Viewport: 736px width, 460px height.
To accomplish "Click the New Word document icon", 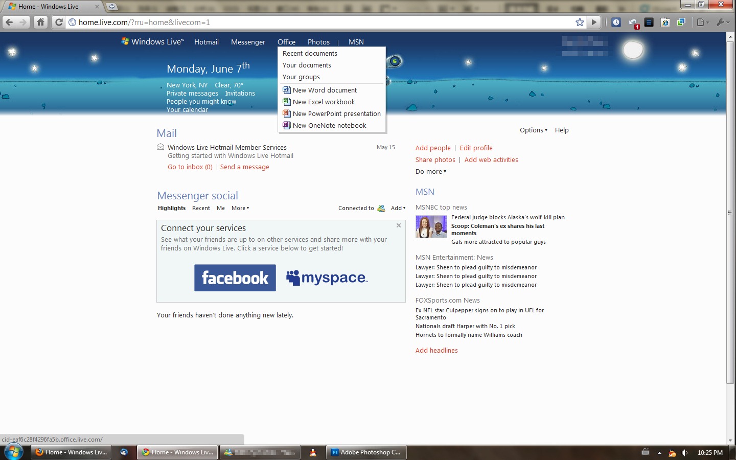I will [x=286, y=90].
